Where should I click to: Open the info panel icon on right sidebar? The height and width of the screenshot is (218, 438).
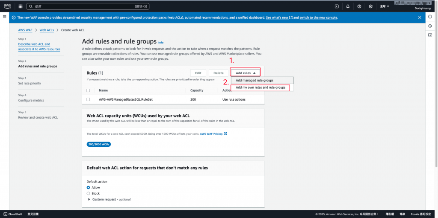[430, 17]
